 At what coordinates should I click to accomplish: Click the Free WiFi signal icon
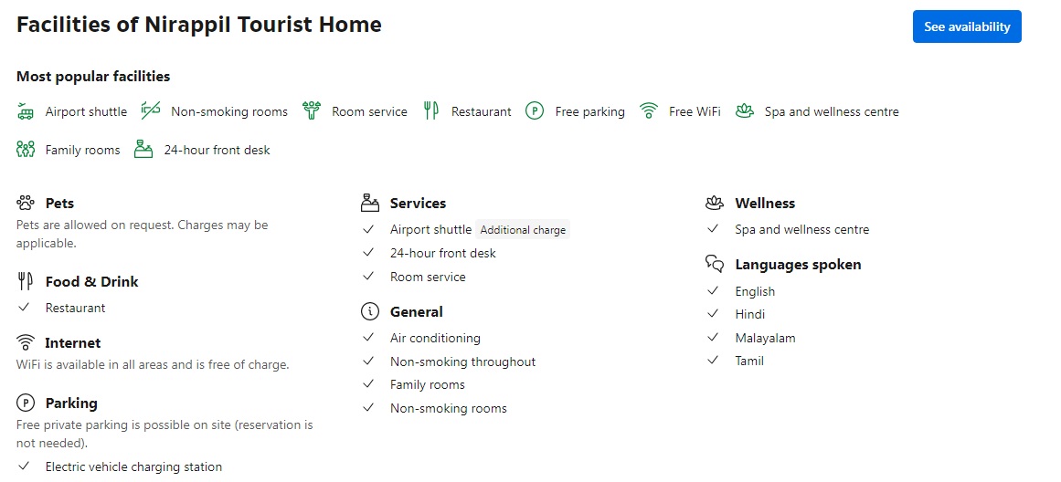click(649, 111)
